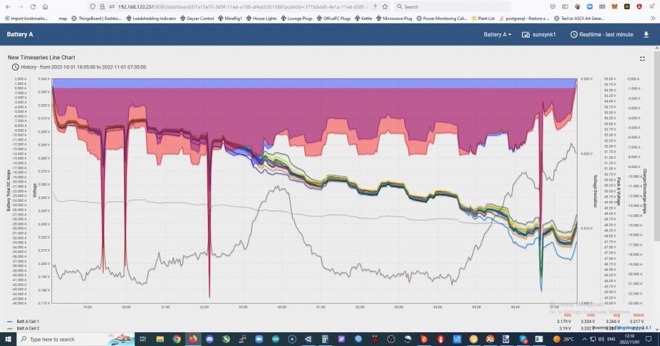The width and height of the screenshot is (660, 346).
Task: Open the weather widget showing 26°C
Action: 563,339
